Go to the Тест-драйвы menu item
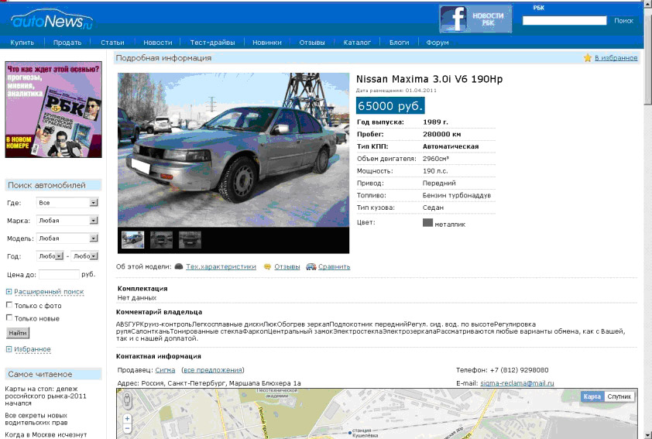 [x=212, y=43]
